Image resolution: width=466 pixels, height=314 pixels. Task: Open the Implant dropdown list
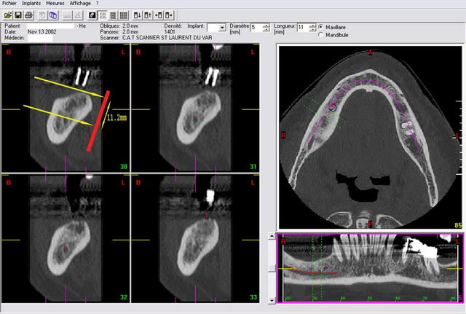pyautogui.click(x=222, y=28)
